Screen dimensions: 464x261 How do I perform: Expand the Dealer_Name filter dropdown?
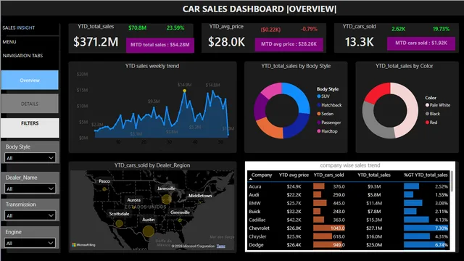(30, 188)
